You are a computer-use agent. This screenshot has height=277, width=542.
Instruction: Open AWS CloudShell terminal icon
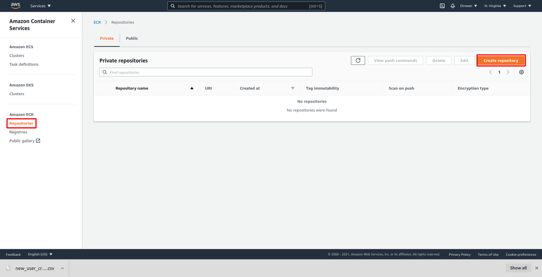(442, 6)
